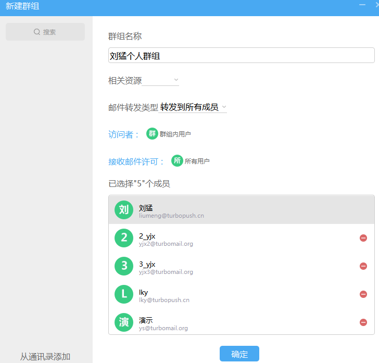The image size is (379, 363).
Task: Click the green avatar of 演示
Action: point(124,322)
